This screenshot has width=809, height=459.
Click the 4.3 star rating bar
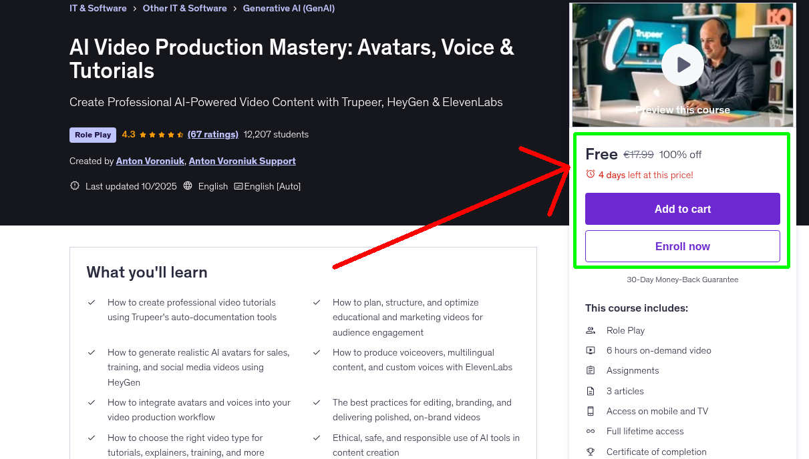click(x=152, y=134)
